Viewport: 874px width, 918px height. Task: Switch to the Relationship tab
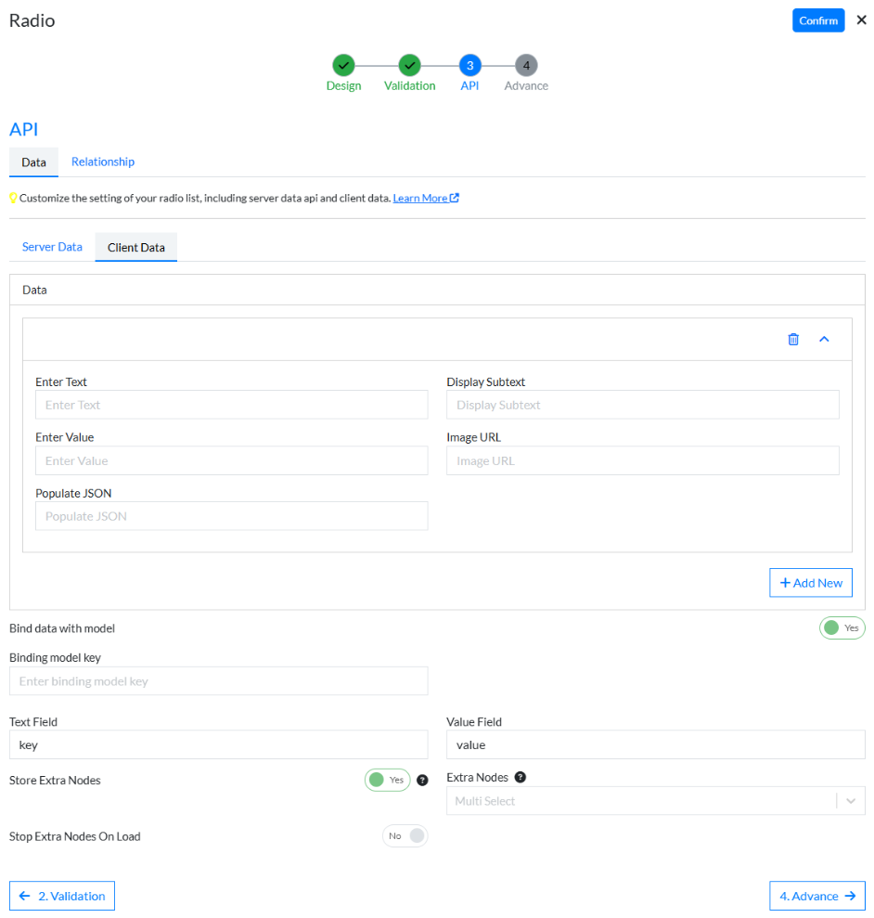(x=103, y=162)
